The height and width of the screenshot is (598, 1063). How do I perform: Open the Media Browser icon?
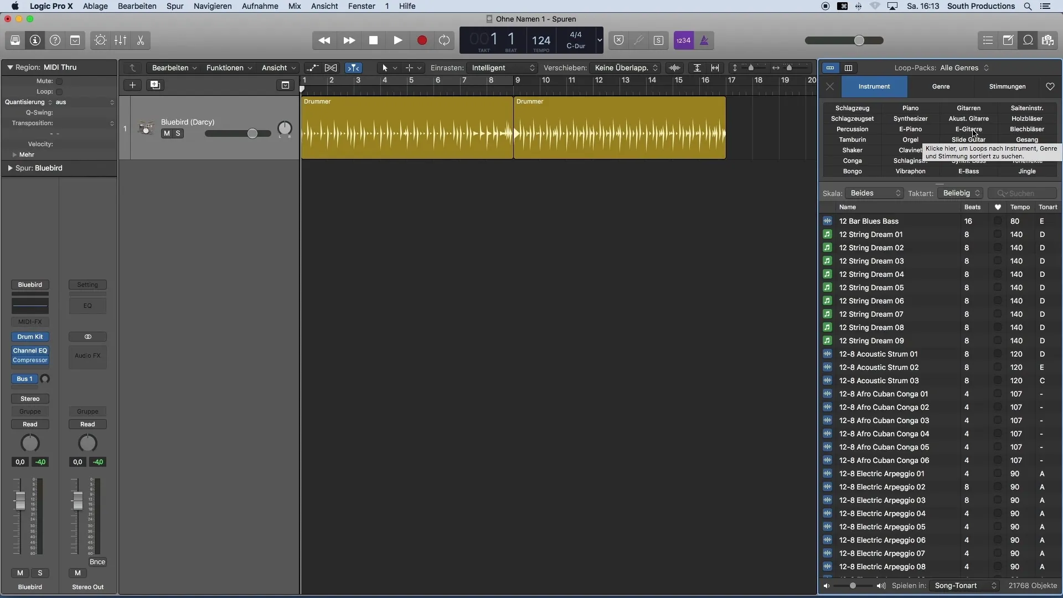[x=1047, y=40]
